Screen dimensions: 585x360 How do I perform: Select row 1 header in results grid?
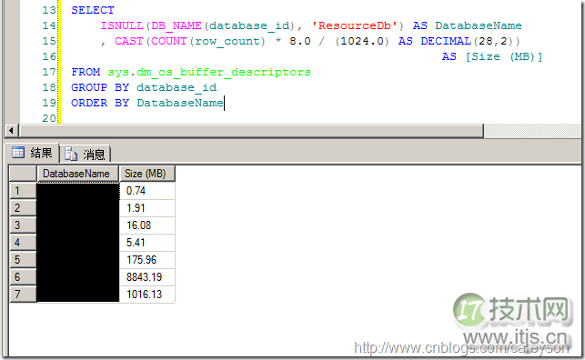(x=23, y=191)
